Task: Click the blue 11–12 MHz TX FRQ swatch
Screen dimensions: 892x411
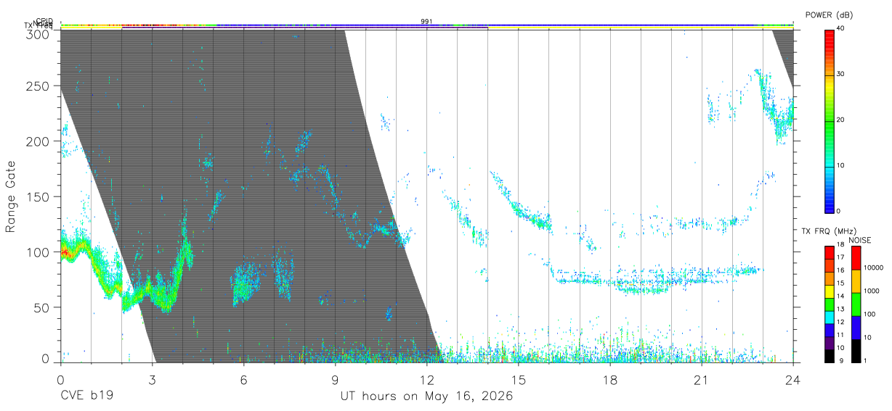Action: (x=830, y=329)
